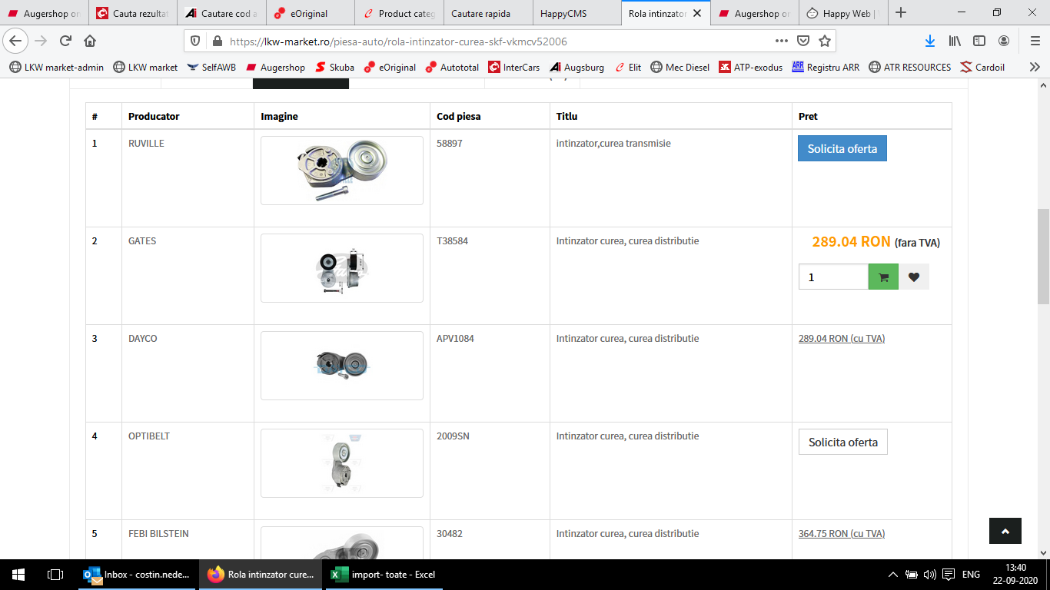Switch to the Cautare rapida tab
1050x590 pixels.
coord(487,13)
